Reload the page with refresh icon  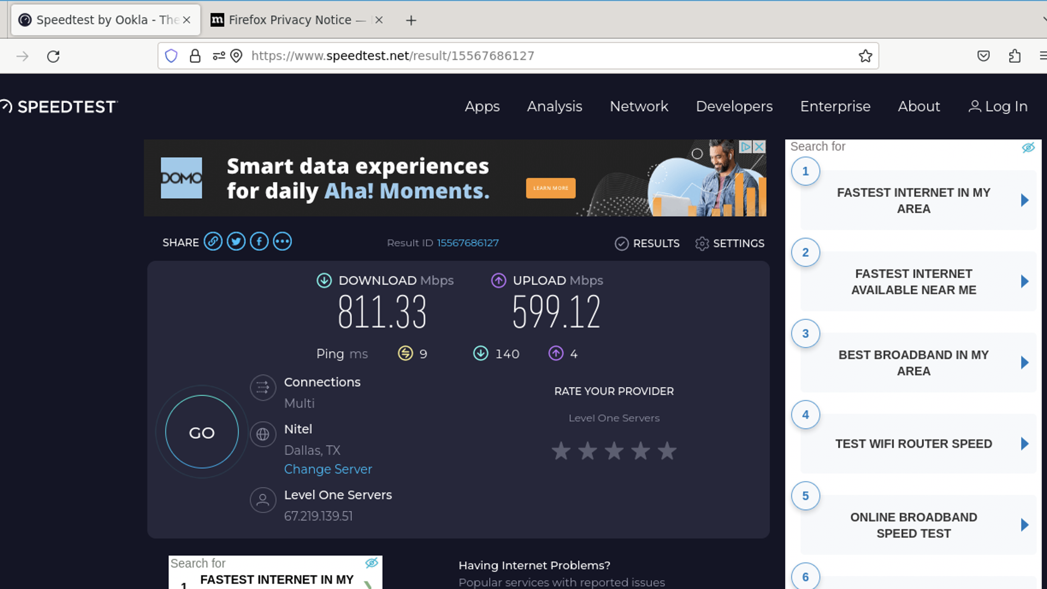tap(53, 56)
